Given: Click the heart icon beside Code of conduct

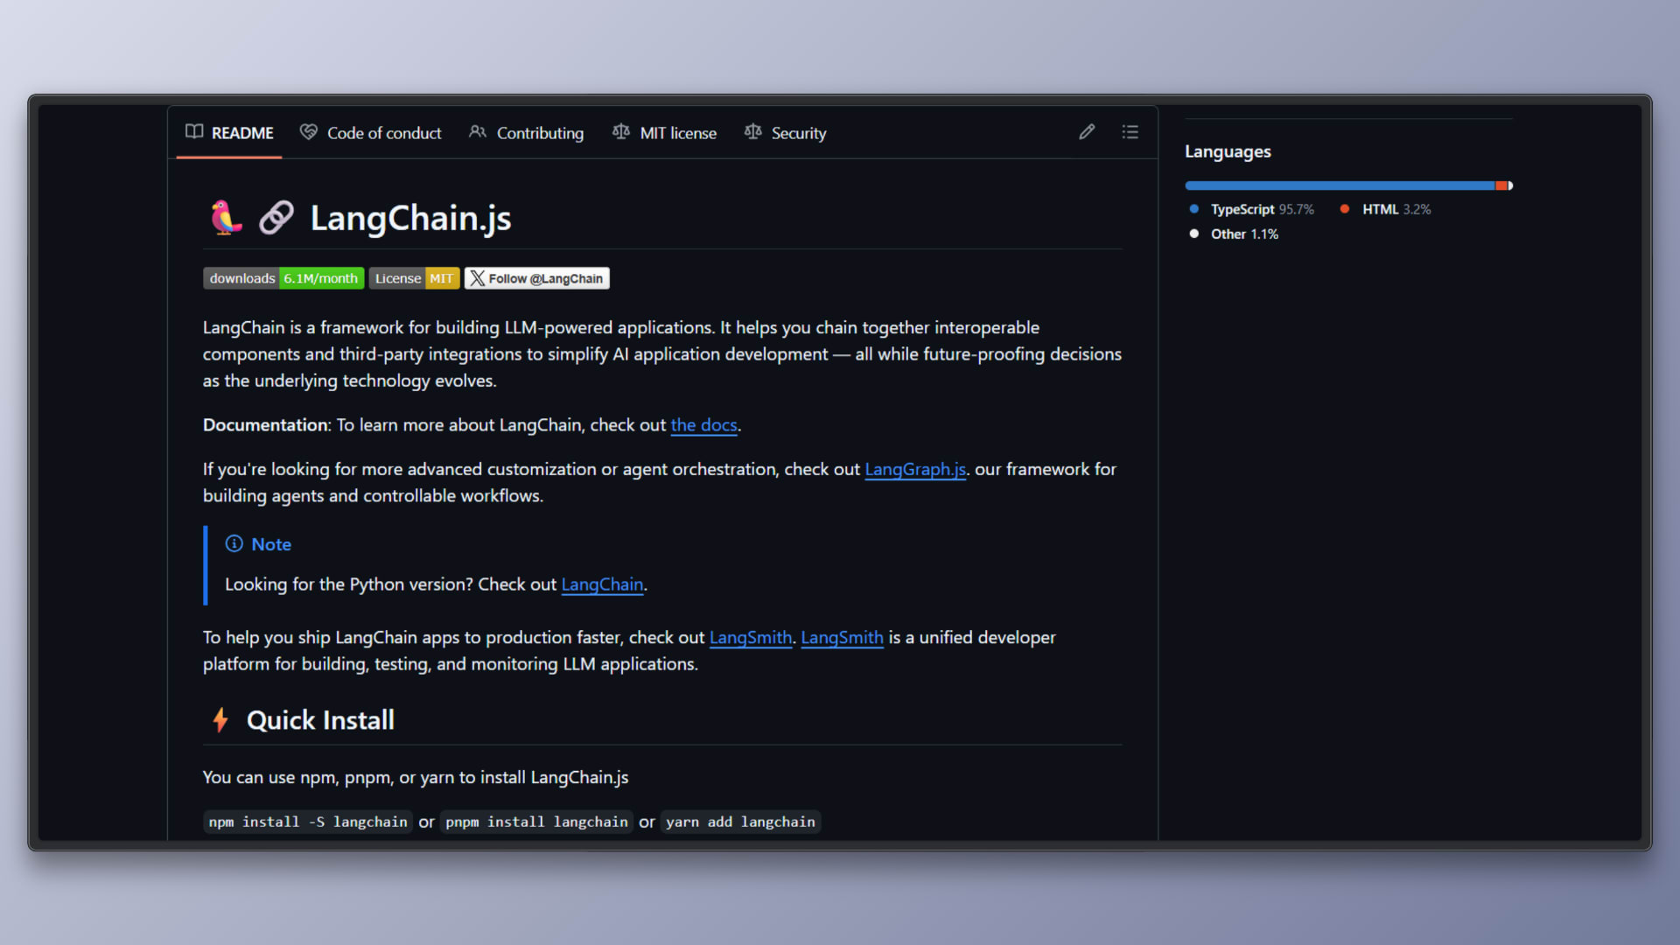Looking at the screenshot, I should (x=308, y=132).
